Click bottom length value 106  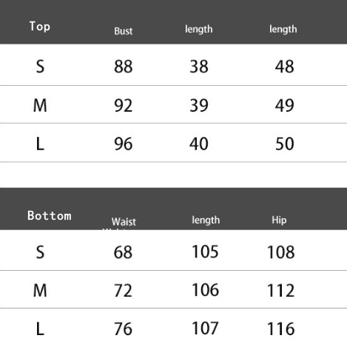point(205,290)
